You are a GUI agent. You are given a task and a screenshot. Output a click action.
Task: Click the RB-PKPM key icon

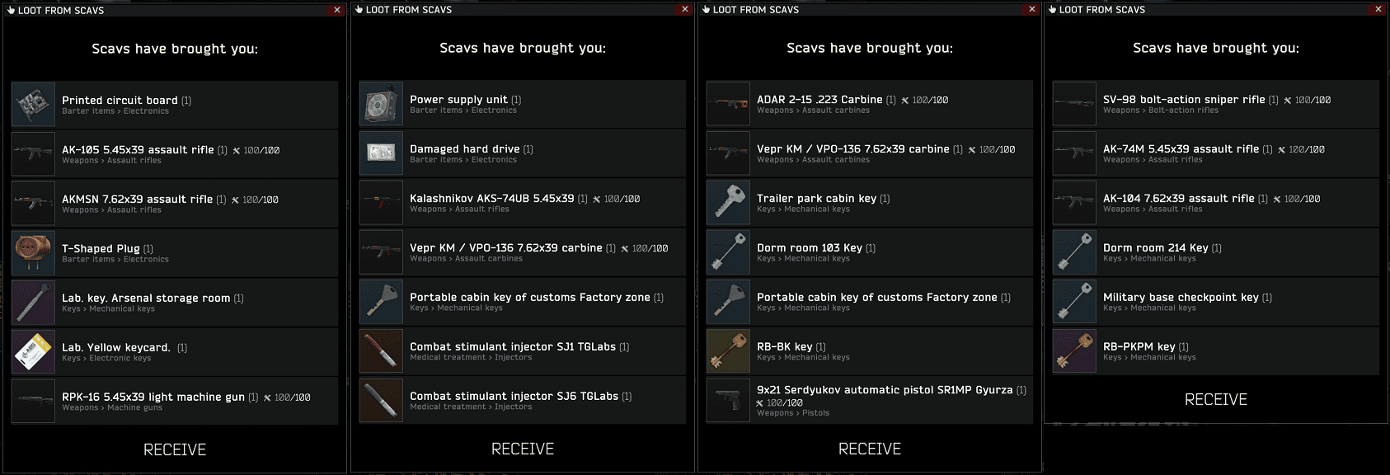click(x=1074, y=351)
